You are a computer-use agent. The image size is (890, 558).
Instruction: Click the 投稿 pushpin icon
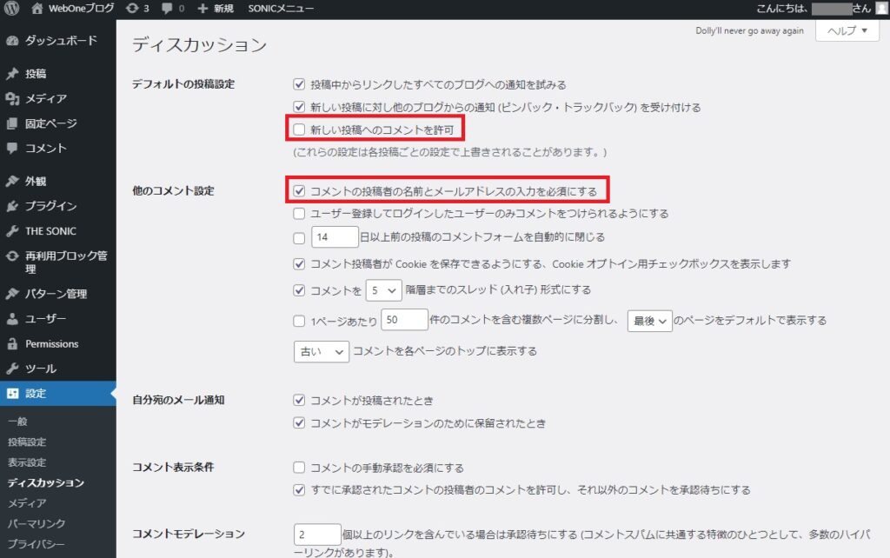point(12,74)
